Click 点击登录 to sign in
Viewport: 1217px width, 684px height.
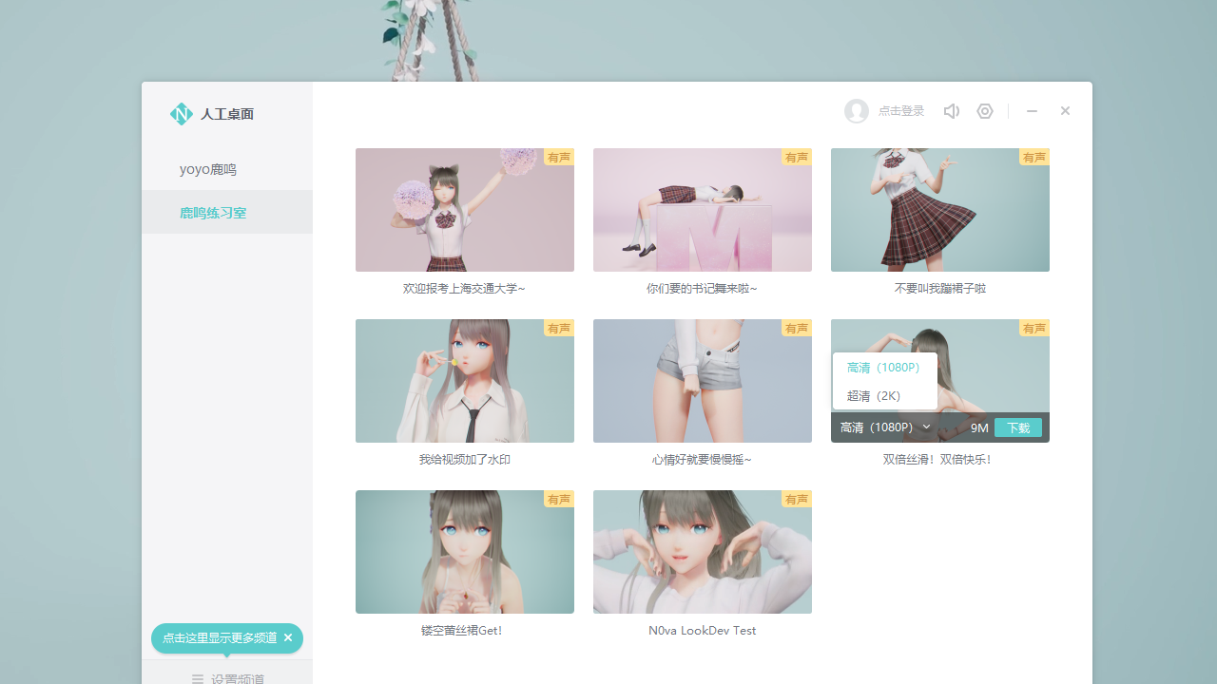point(901,111)
